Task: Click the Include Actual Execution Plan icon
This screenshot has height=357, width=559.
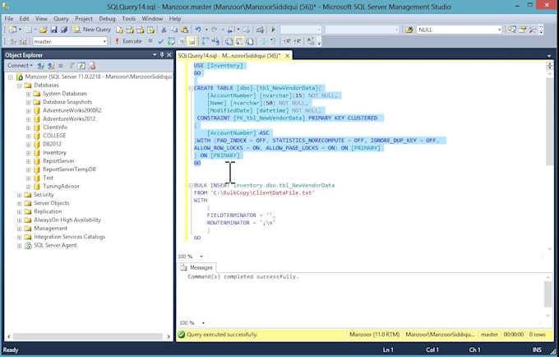Action: point(204,41)
